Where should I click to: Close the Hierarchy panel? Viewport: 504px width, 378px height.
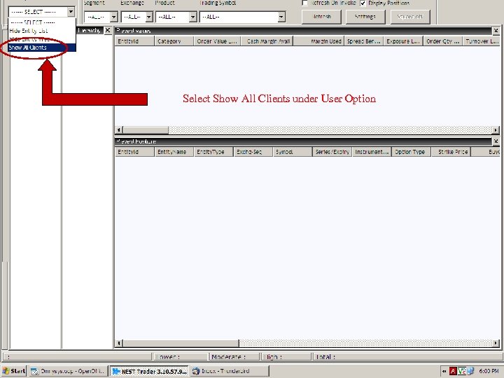coord(108,30)
